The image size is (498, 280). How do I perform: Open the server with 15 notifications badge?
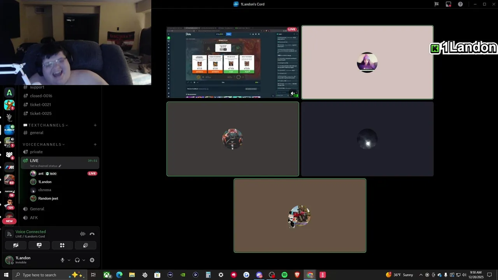pyautogui.click(x=9, y=192)
